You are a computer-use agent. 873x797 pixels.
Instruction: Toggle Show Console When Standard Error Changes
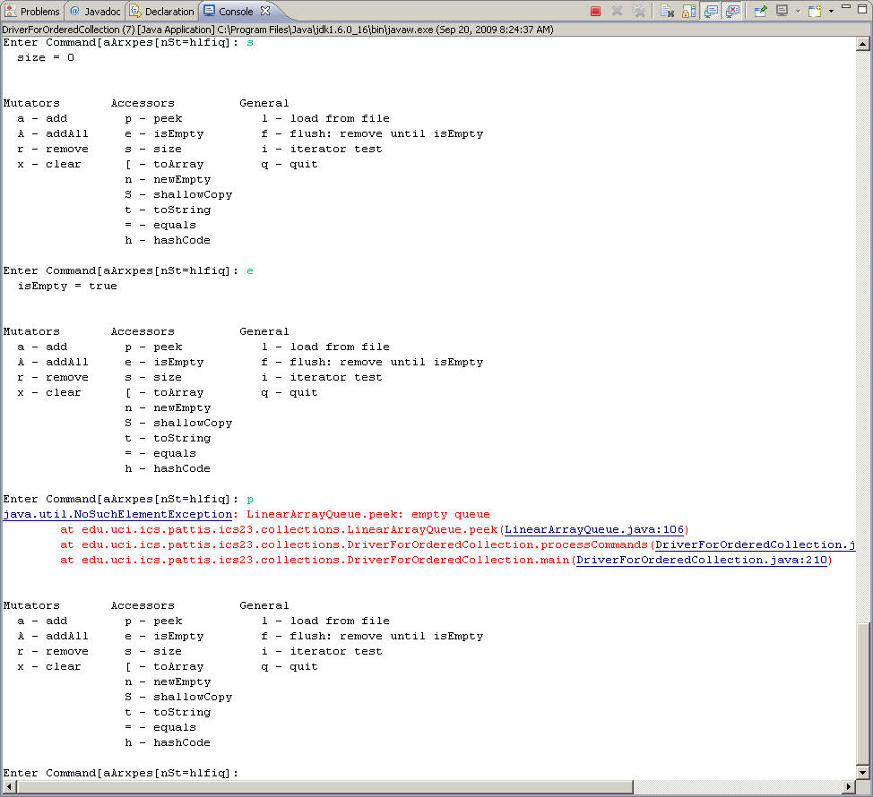click(x=732, y=12)
